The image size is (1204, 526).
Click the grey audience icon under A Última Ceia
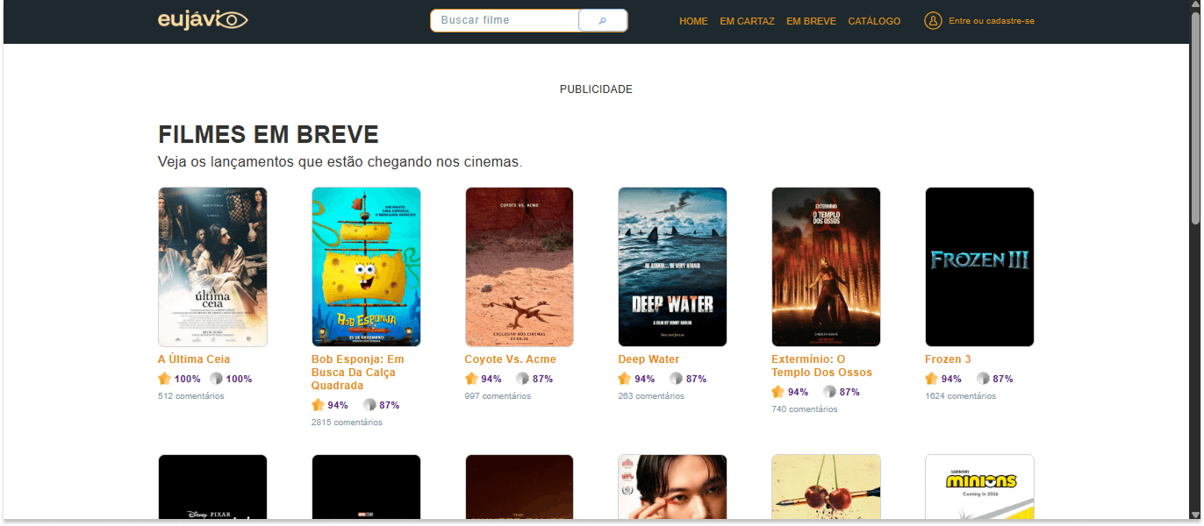(x=216, y=379)
